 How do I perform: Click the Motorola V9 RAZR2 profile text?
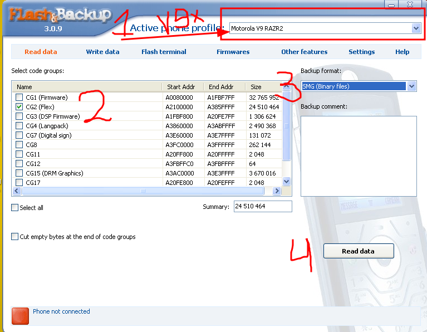coord(257,28)
